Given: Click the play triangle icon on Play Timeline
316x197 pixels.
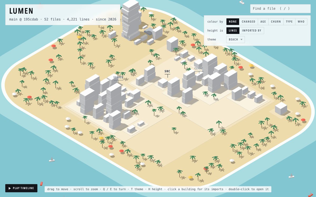Looking at the screenshot, I should (x=10, y=188).
